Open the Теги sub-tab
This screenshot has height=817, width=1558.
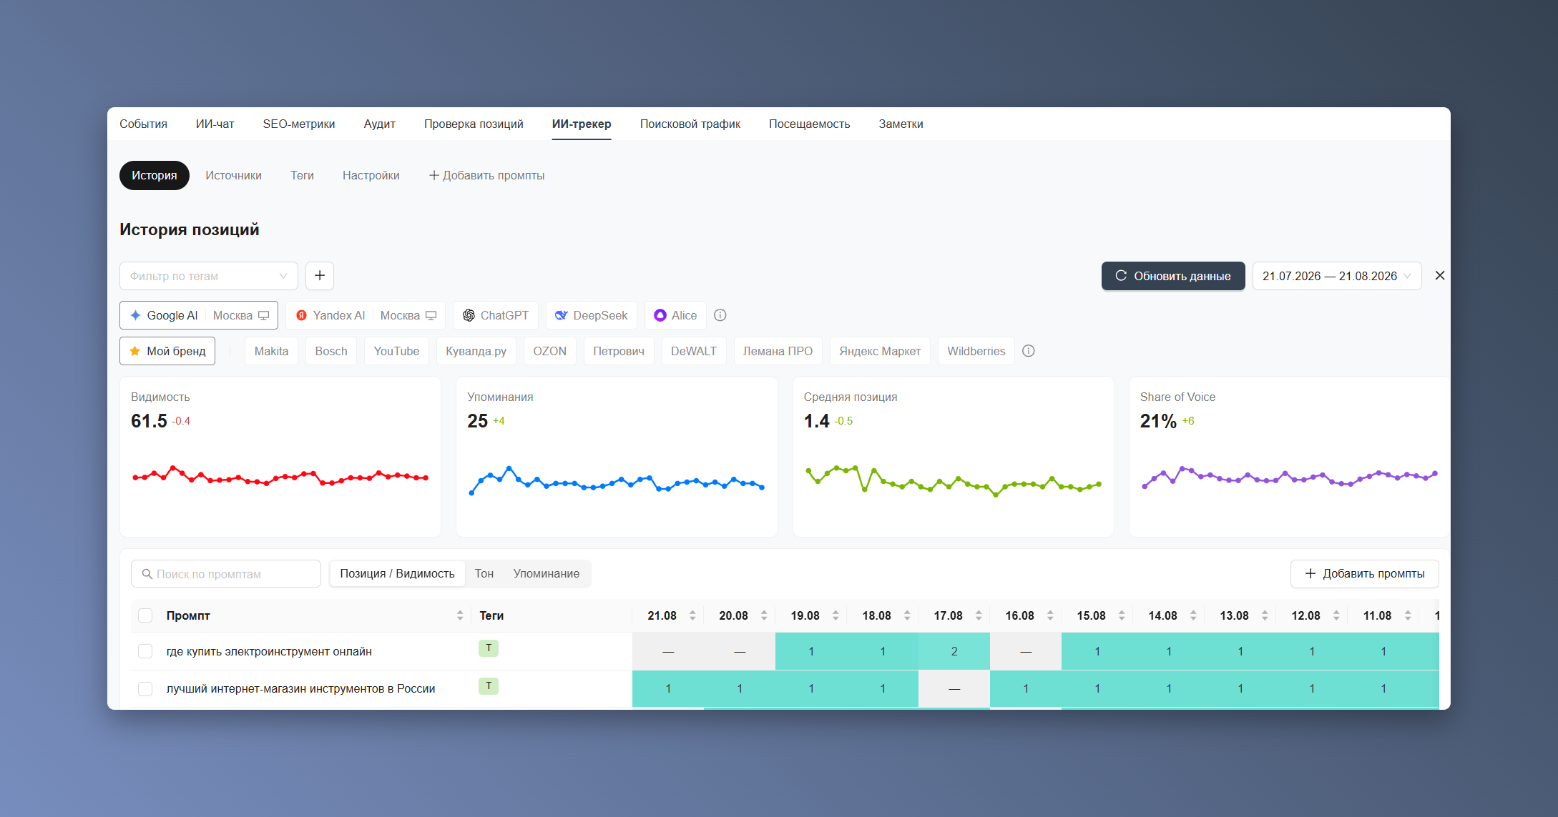point(303,175)
